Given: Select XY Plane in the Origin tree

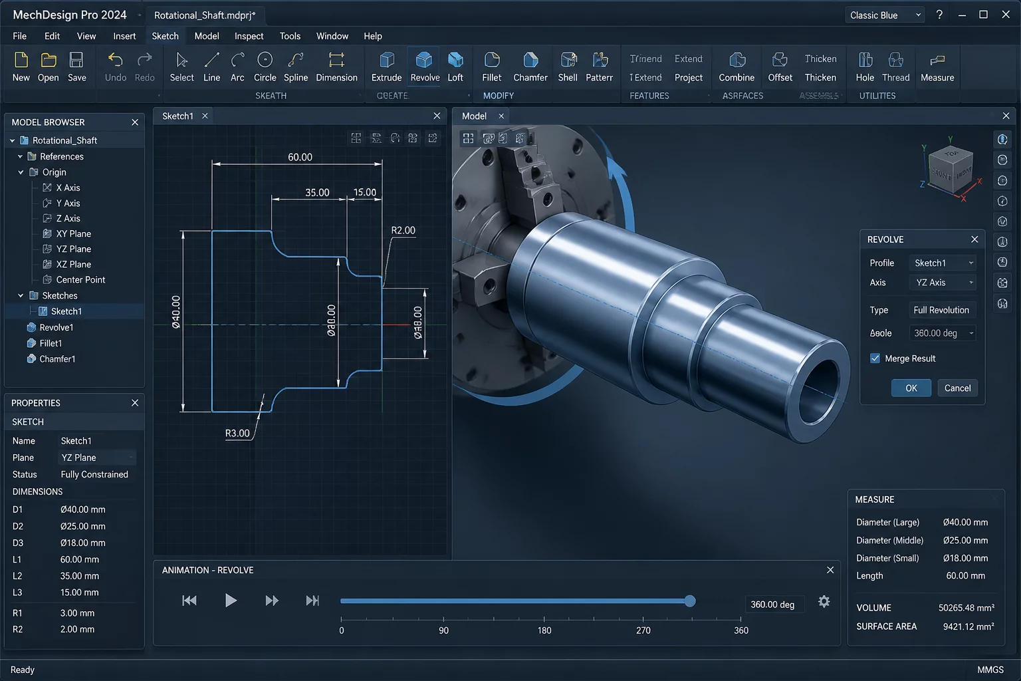Looking at the screenshot, I should pyautogui.click(x=67, y=233).
